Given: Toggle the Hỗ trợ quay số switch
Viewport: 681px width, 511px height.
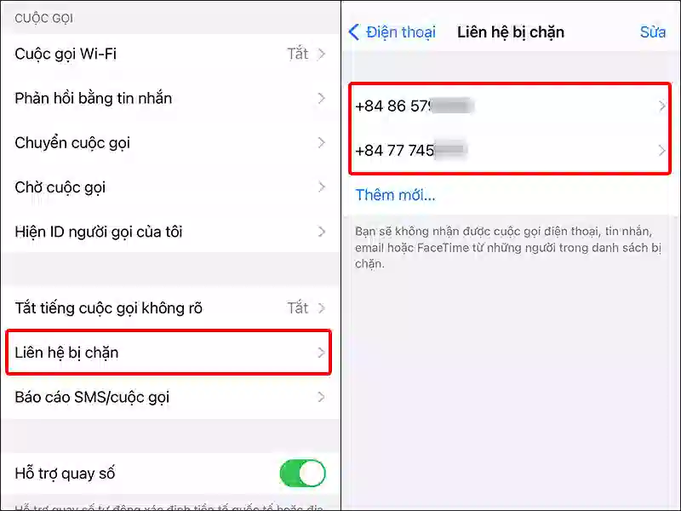Looking at the screenshot, I should (x=303, y=474).
